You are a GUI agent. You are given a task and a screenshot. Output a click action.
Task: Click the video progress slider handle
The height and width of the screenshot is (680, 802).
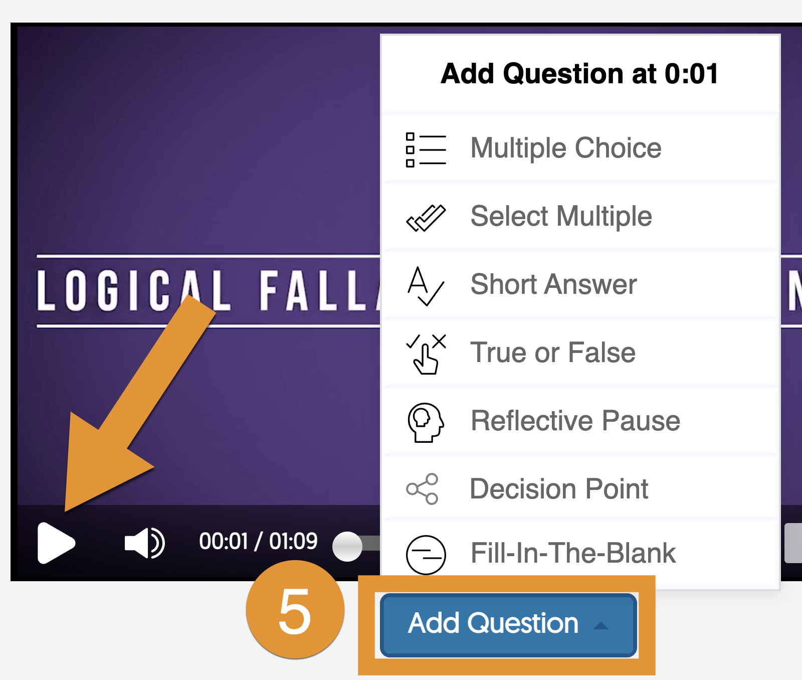(347, 546)
